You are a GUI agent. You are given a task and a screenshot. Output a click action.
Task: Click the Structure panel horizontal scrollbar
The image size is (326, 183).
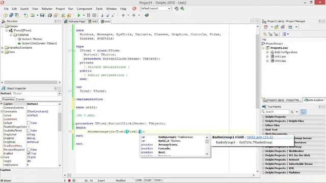[31, 82]
